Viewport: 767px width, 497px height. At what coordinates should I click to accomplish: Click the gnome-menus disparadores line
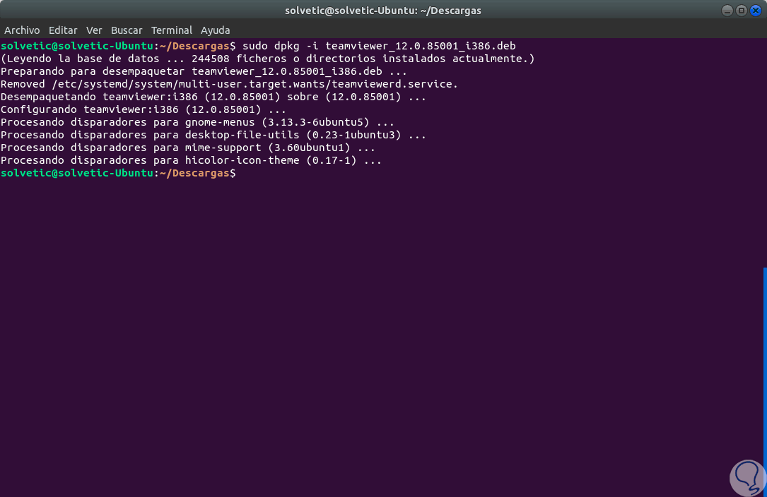pyautogui.click(x=198, y=122)
